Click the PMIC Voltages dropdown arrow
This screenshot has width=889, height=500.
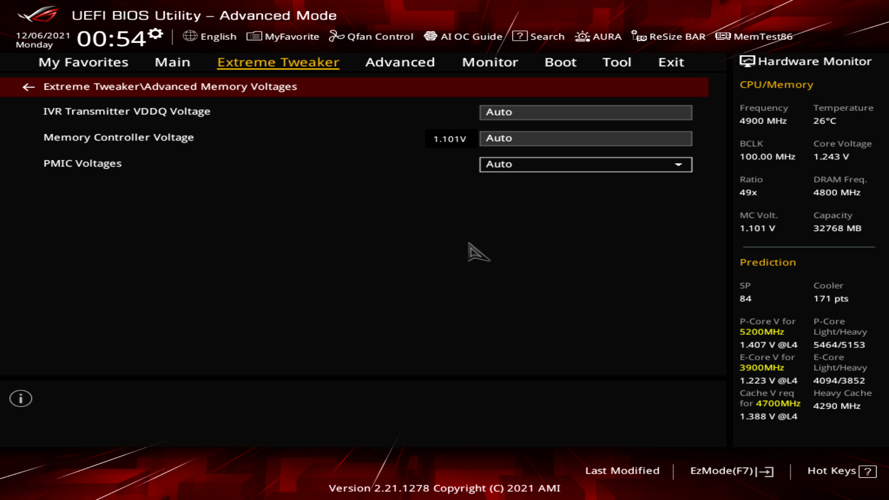click(678, 164)
